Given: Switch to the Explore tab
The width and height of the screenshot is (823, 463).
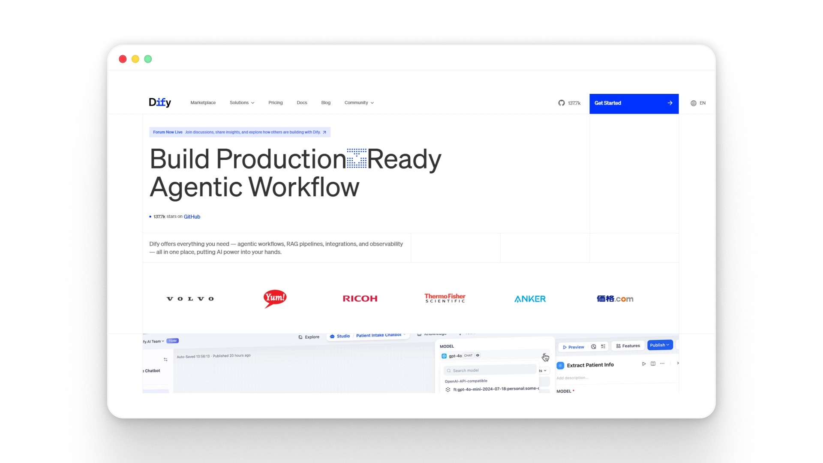Looking at the screenshot, I should pyautogui.click(x=309, y=337).
